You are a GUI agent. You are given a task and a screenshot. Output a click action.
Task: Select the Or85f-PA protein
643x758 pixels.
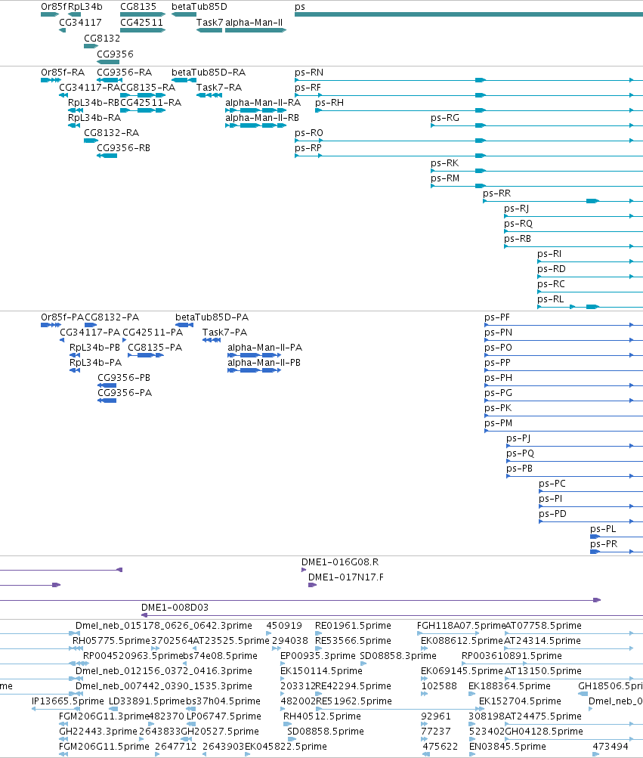(51, 325)
